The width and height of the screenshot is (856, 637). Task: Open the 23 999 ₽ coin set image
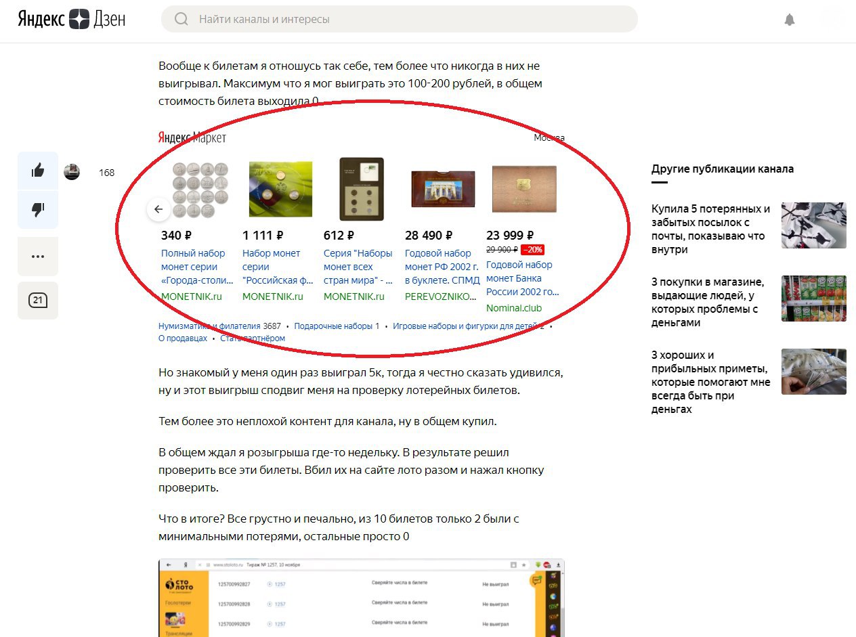point(524,189)
